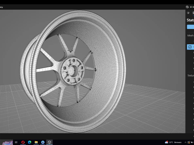Launch Opera browser from taskbar
The width and height of the screenshot is (194, 145).
pos(23,142)
